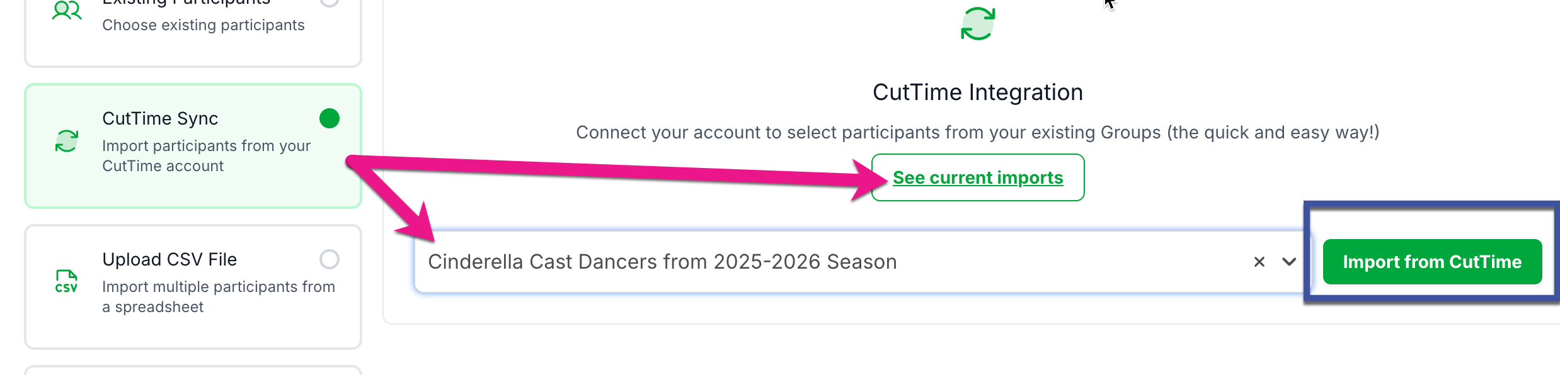
Task: Click 'Import participants from your CutTime account' text
Action: click(206, 155)
